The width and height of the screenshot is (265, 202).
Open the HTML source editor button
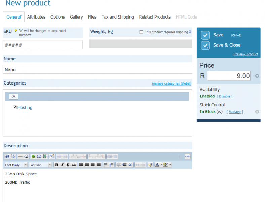coord(187,156)
